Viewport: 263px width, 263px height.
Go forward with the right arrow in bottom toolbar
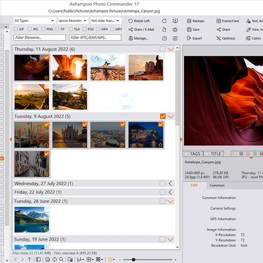click(22, 259)
